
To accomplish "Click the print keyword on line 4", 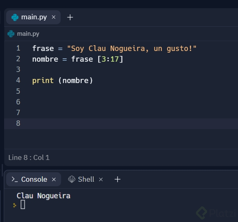I will click(43, 81).
